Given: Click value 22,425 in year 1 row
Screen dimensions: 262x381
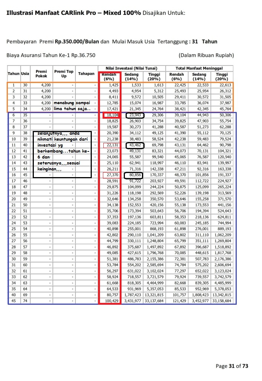Looking at the screenshot, I should [180, 85].
